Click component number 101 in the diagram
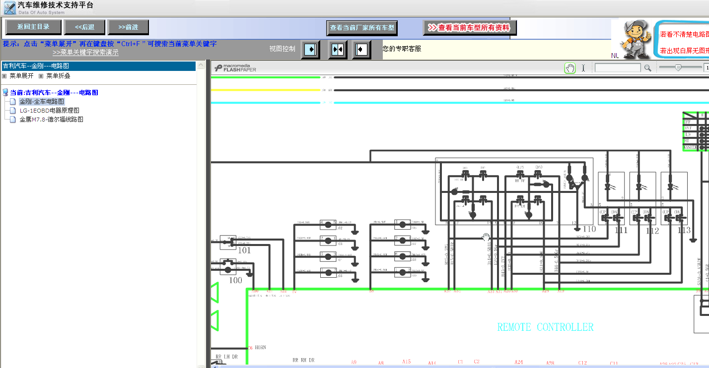This screenshot has height=368, width=709. point(244,250)
